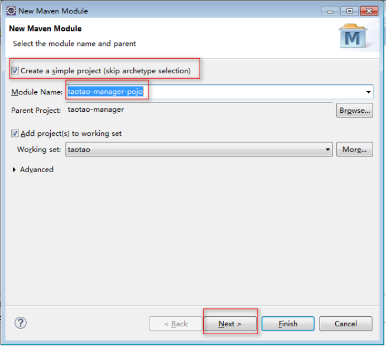386x347 pixels.
Task: Click the Next > button
Action: click(x=230, y=324)
